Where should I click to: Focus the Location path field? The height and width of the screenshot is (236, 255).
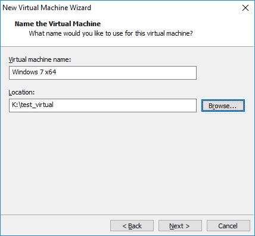pyautogui.click(x=102, y=106)
